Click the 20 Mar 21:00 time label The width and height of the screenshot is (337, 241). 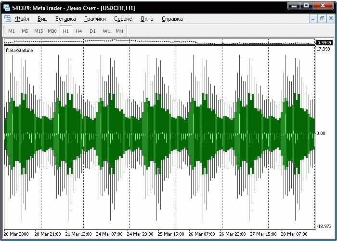tap(48, 234)
